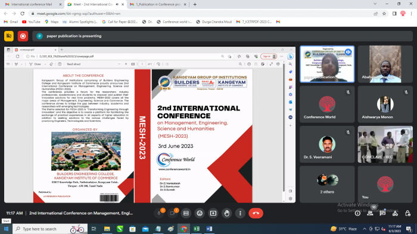Toggle closed captions button

(x=186, y=213)
